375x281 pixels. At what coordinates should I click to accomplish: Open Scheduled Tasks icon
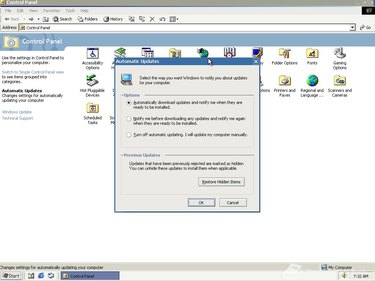93,113
